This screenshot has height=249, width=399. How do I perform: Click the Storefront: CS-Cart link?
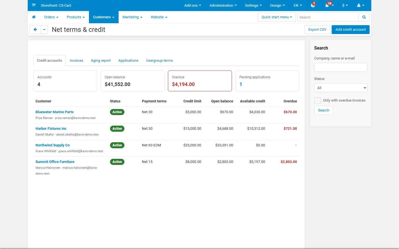pyautogui.click(x=56, y=5)
